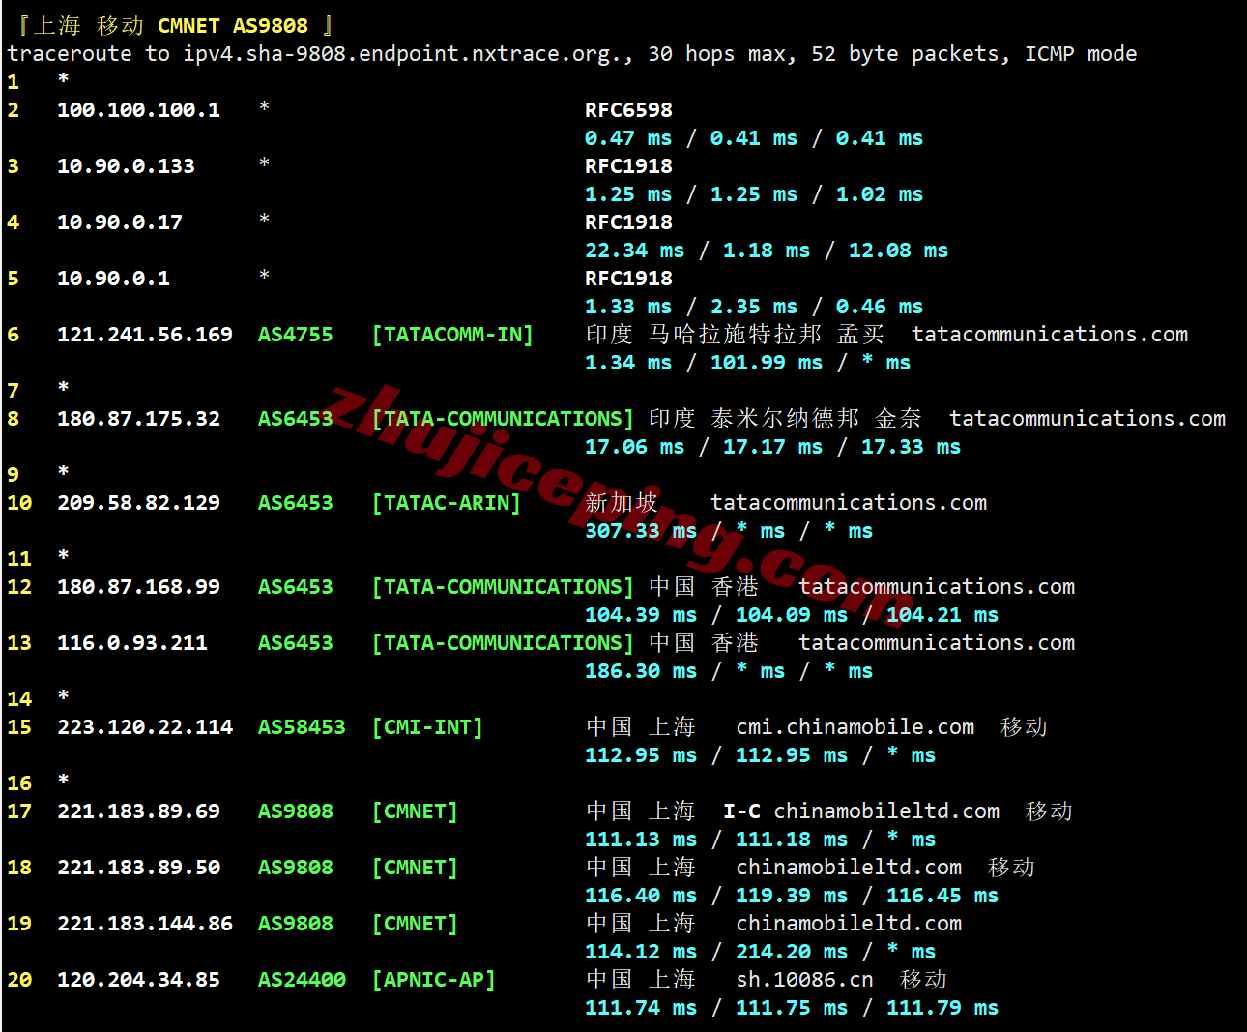Image resolution: width=1247 pixels, height=1032 pixels.
Task: Click cmi.chinamobile.com domain
Action: (855, 727)
